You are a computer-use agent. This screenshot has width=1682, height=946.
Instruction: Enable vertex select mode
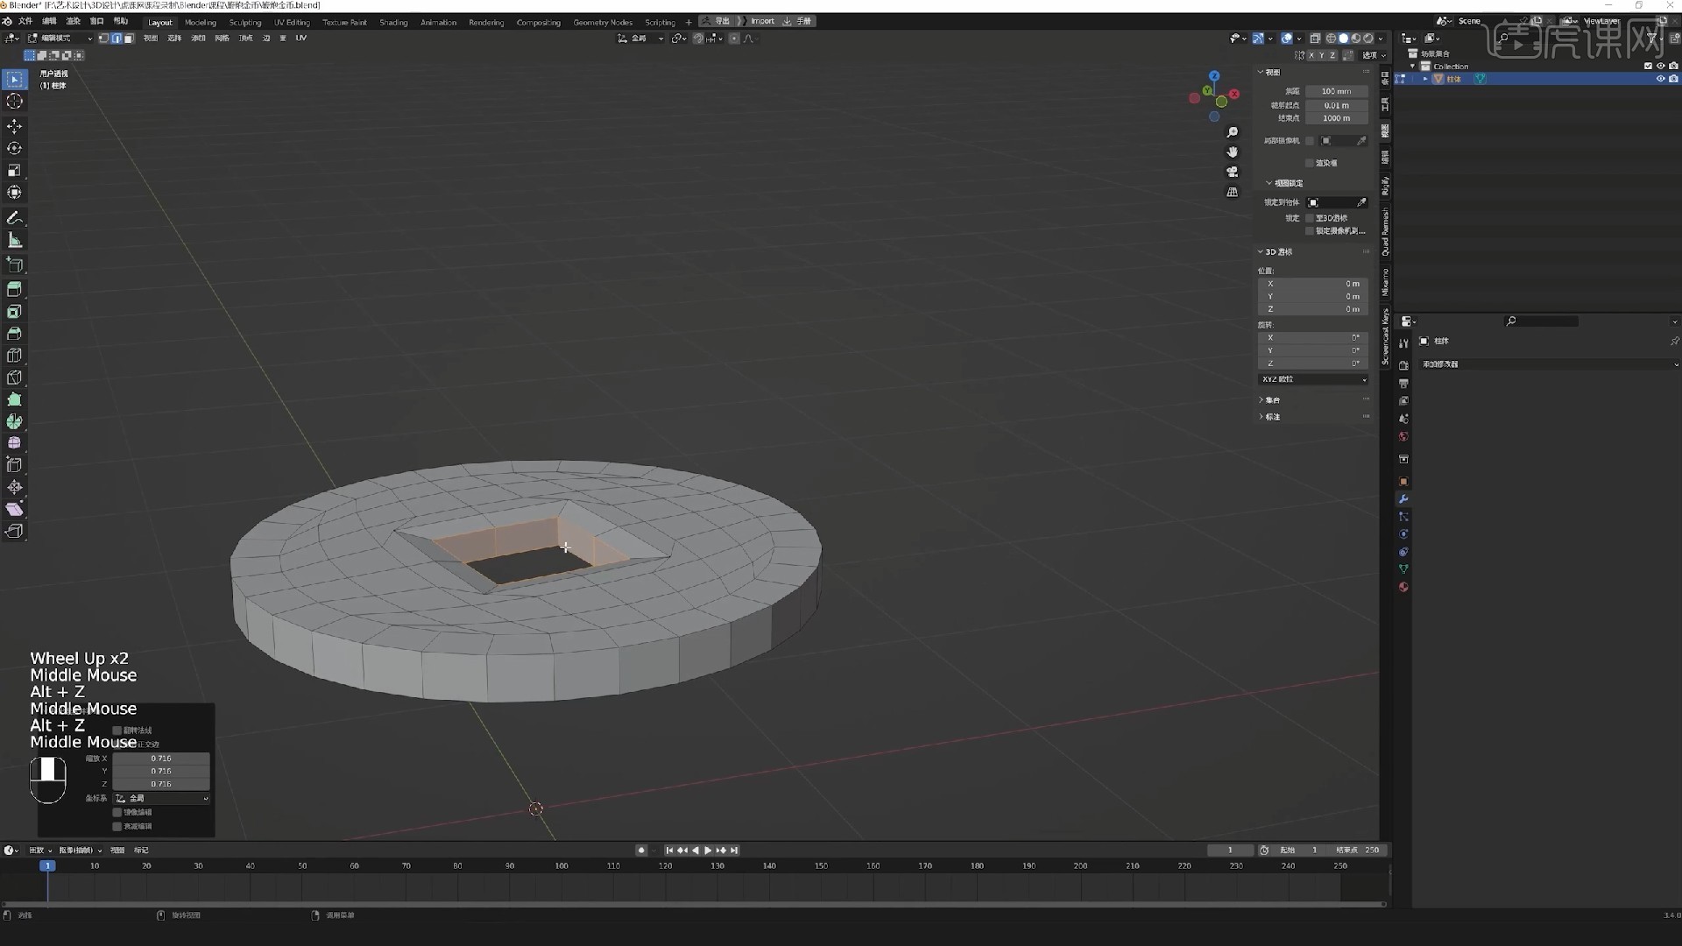pos(103,39)
